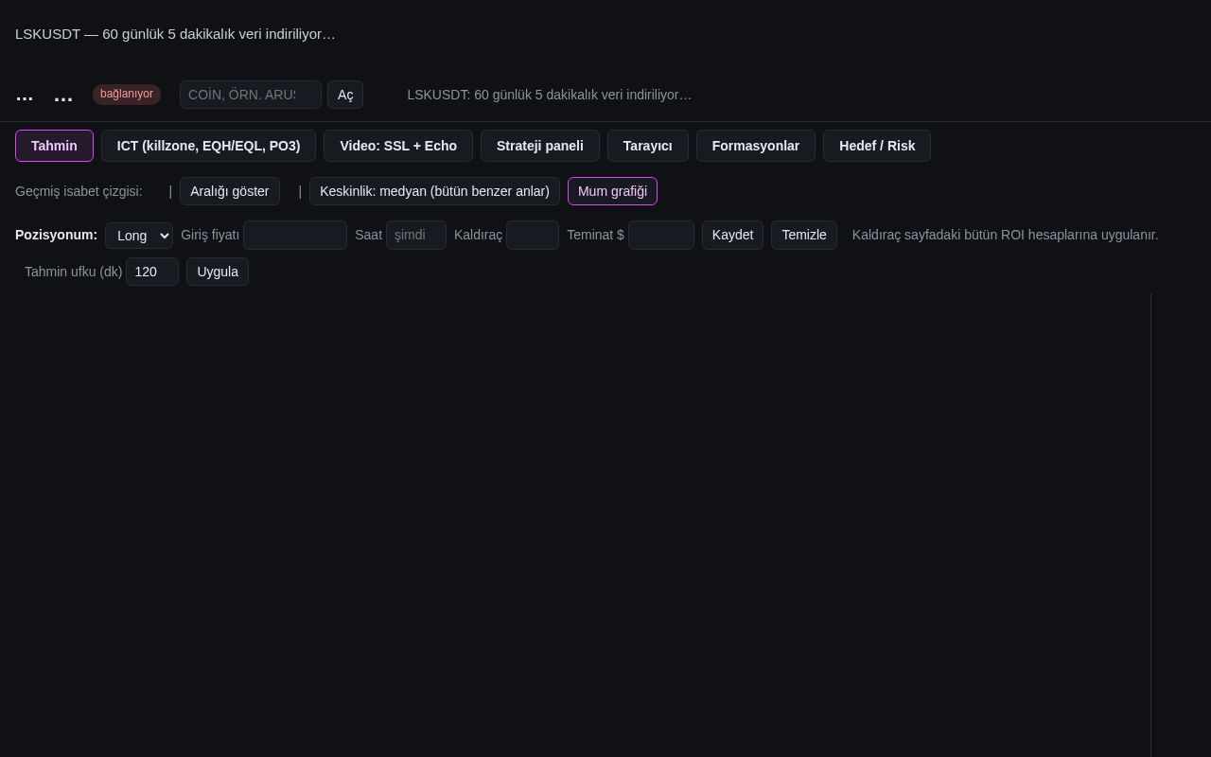Focus the Kaldıraç input field
This screenshot has width=1211, height=757.
[533, 235]
